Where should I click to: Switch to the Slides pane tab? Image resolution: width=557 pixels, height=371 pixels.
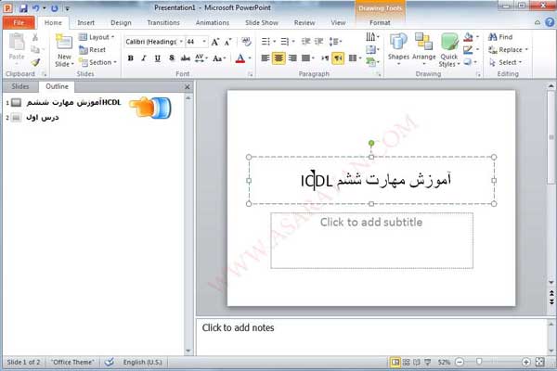[x=19, y=86]
